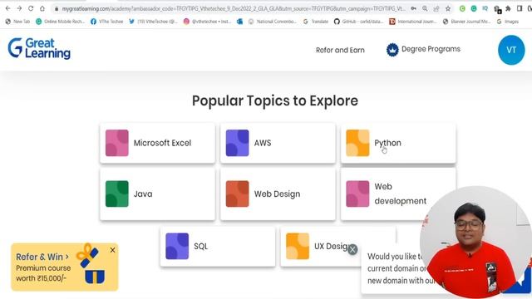Open the International Journal bookmark
The image size is (532, 299).
413,22
